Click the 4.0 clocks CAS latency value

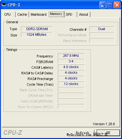71,67
